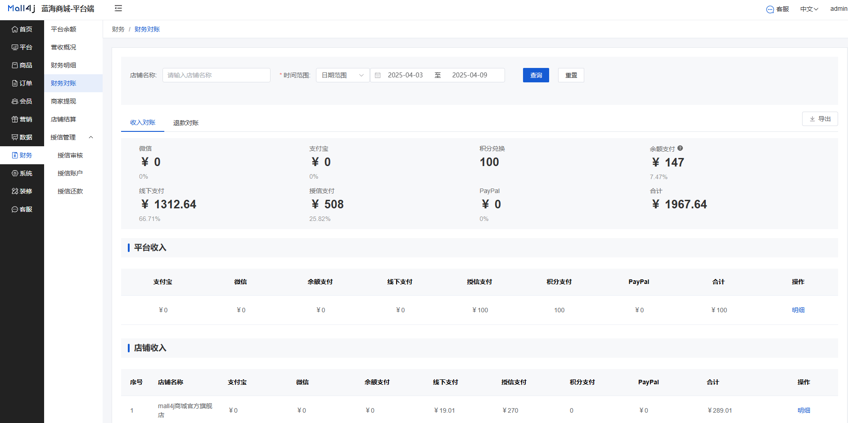The height and width of the screenshot is (423, 848).
Task: Click the 66.71% percentage under 线下支付
Action: (x=149, y=219)
